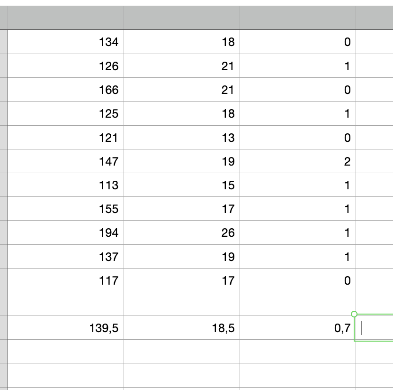393x390 pixels.
Task: Click the result cell showing 0,7
Action: [298, 328]
